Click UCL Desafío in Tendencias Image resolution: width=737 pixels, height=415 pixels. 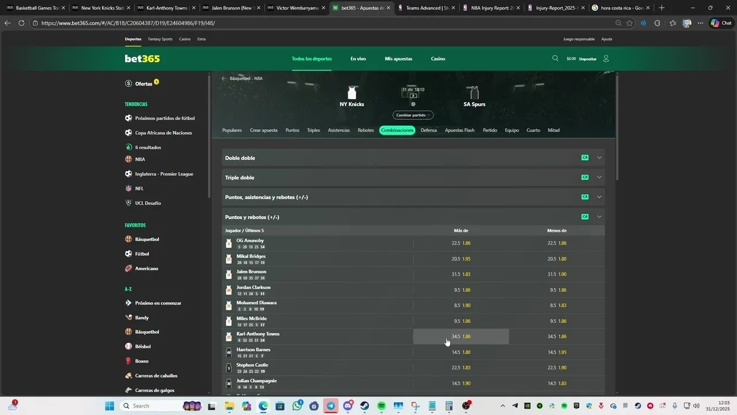(x=148, y=203)
